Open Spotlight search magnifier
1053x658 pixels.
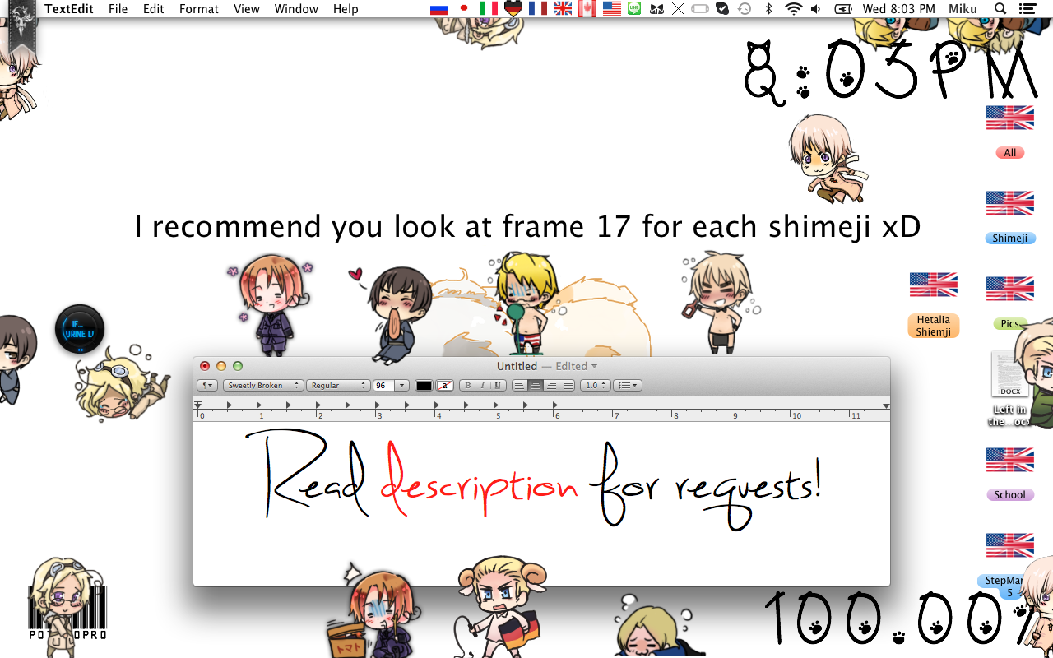(x=1000, y=9)
